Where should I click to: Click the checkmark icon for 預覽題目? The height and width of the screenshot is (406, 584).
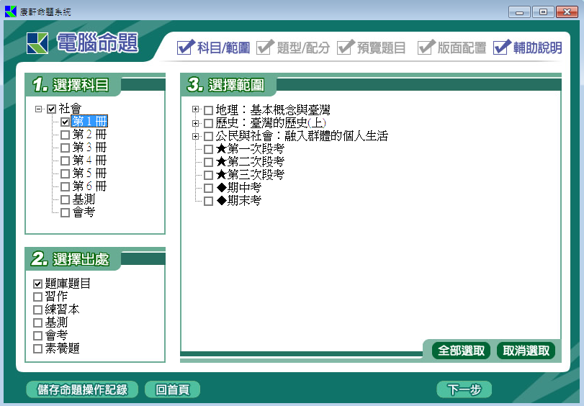pyautogui.click(x=345, y=48)
